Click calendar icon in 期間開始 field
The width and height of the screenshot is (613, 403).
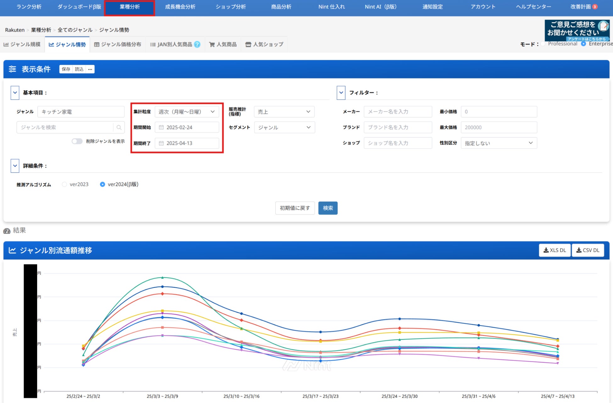point(161,127)
